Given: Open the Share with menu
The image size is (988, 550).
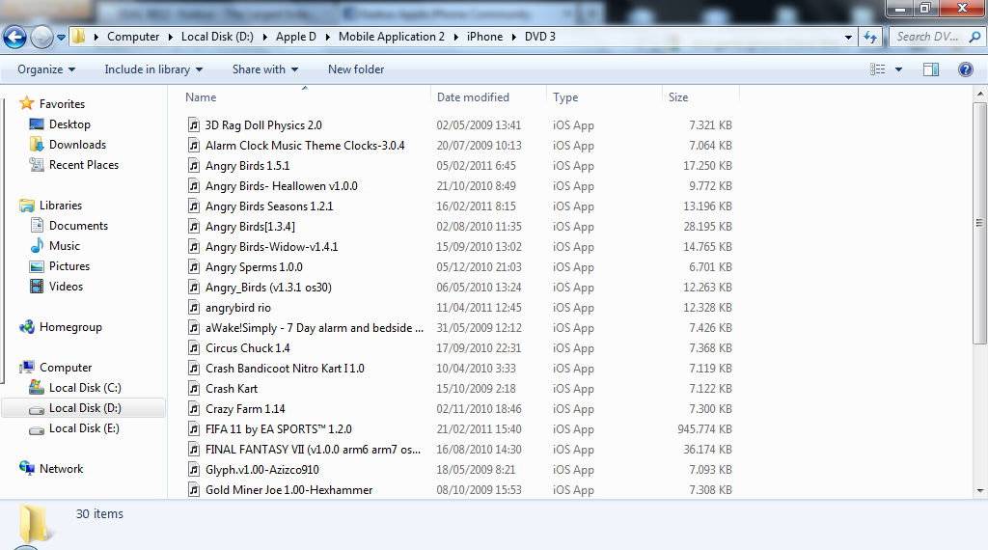Looking at the screenshot, I should pos(265,69).
